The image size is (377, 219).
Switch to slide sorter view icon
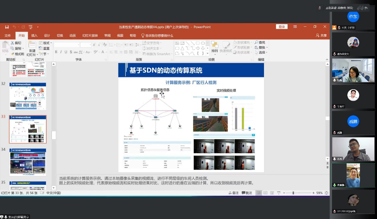(x=265, y=193)
